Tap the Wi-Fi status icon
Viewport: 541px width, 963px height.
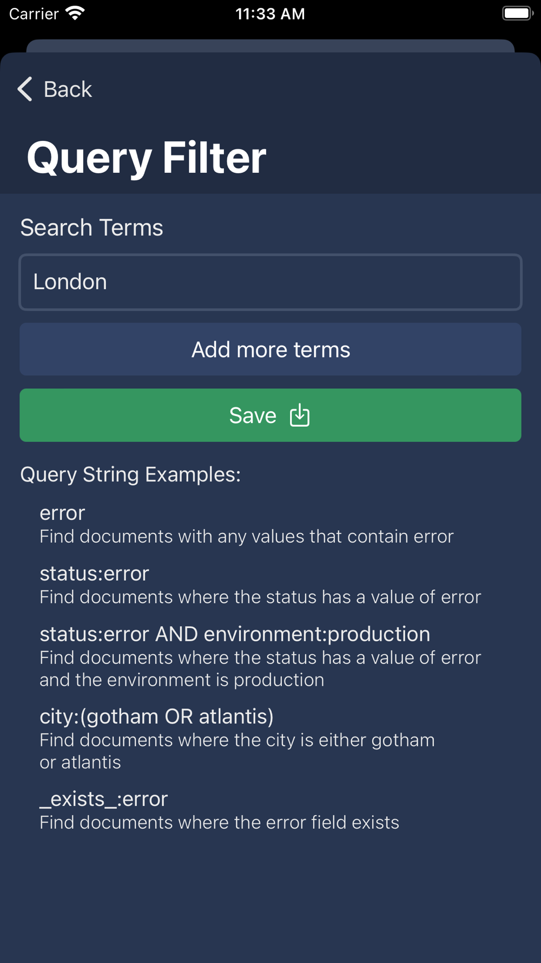[75, 14]
